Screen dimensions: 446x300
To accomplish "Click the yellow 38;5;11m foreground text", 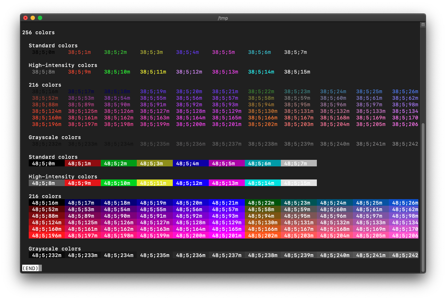I will [x=153, y=72].
